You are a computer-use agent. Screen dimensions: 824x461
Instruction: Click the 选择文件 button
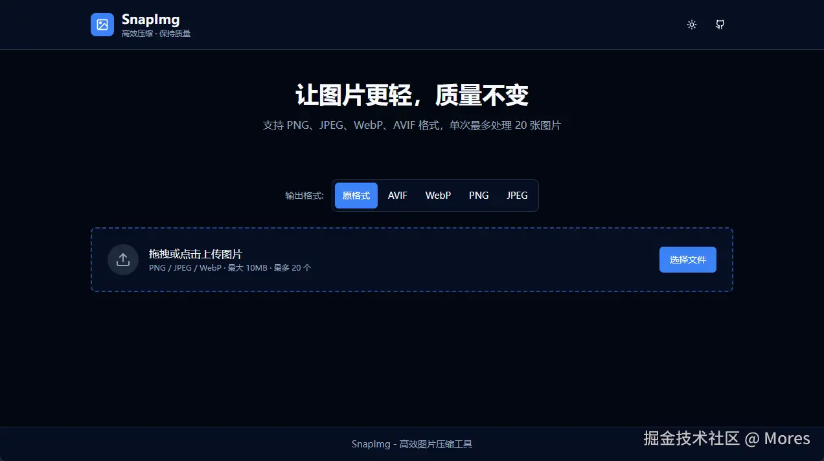click(x=688, y=260)
